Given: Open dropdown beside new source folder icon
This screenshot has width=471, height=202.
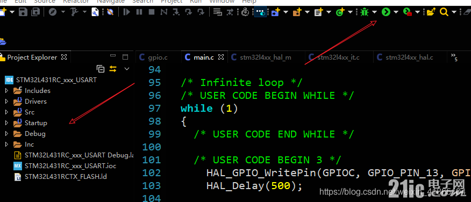Looking at the screenshot, I should tap(307, 12).
